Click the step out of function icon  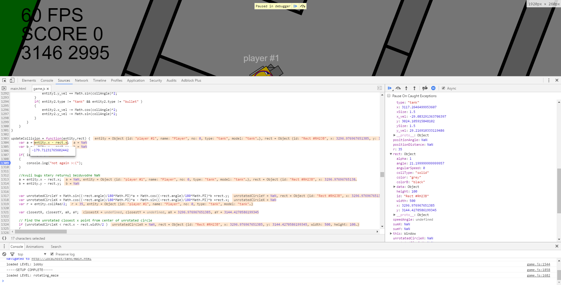pos(414,88)
